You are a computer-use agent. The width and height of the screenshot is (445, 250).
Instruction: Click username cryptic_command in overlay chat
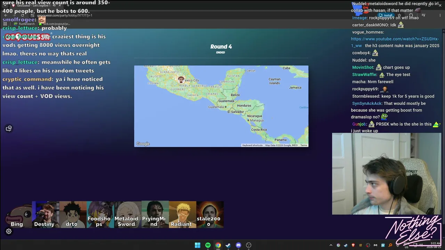click(28, 79)
